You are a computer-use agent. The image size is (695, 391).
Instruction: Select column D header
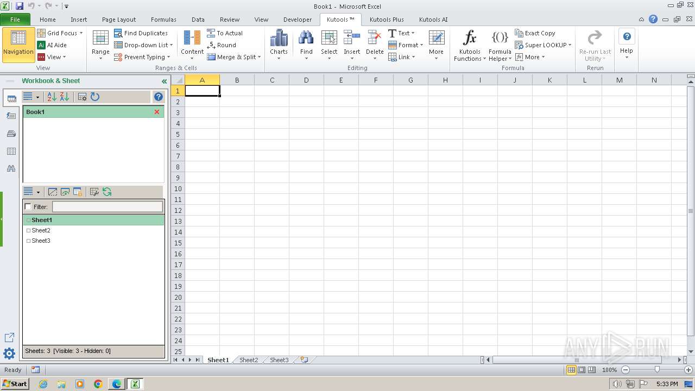pyautogui.click(x=306, y=80)
